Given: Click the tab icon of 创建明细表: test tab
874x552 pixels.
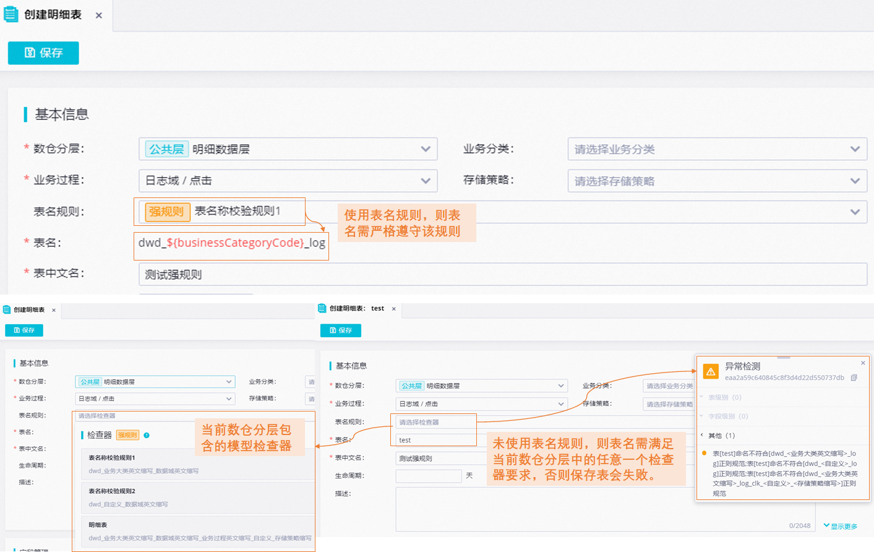Looking at the screenshot, I should tap(322, 308).
